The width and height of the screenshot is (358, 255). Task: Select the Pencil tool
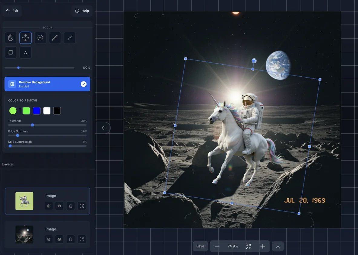pos(55,37)
